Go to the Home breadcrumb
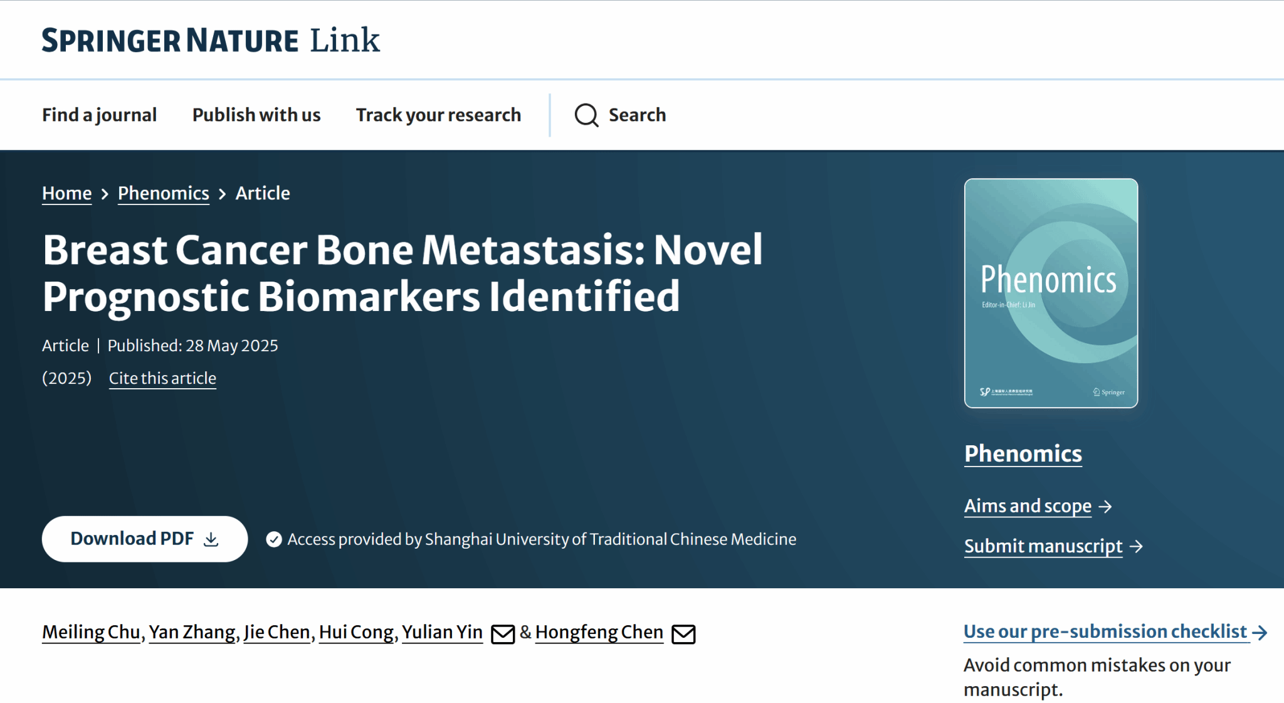This screenshot has height=703, width=1284. [x=67, y=193]
